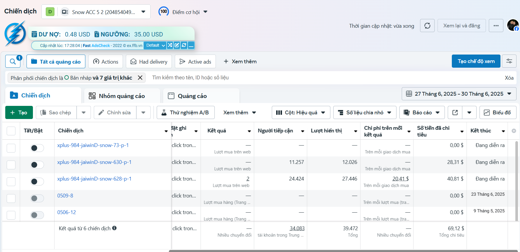Toggle campaign 0506-12 on/off
This screenshot has height=252, width=520.
click(37, 215)
